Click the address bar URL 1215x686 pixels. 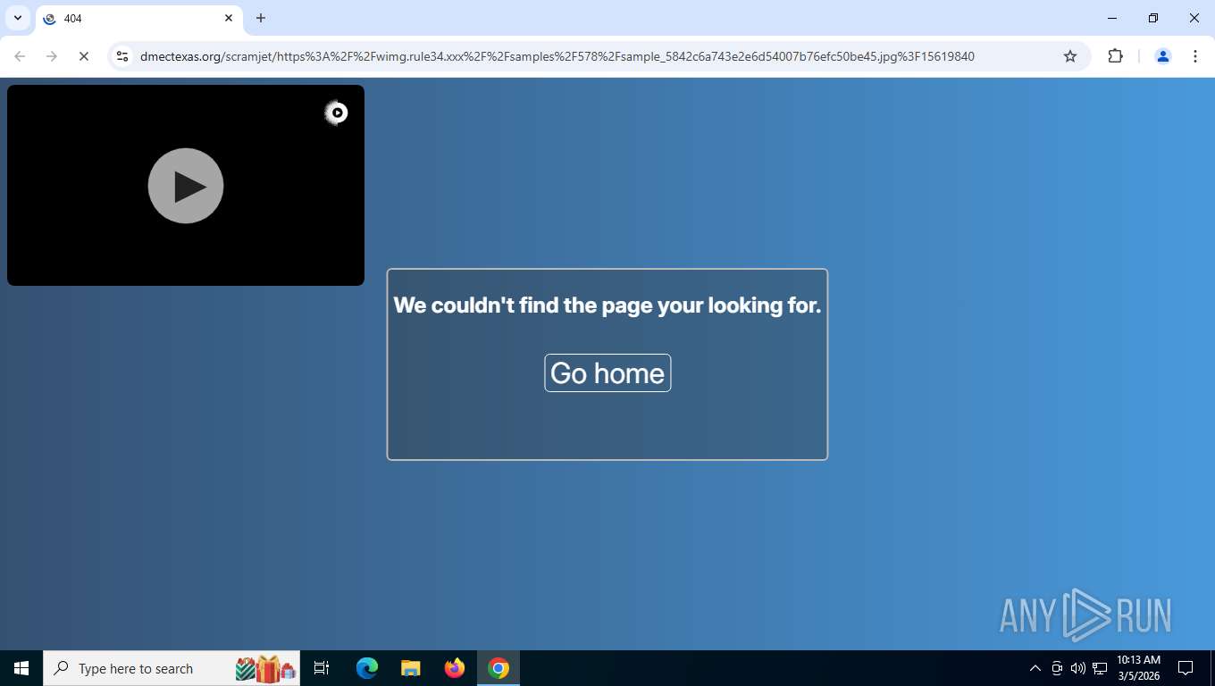pyautogui.click(x=557, y=56)
